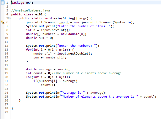161x119 pixels.
Task: Click 'count++;' on line 22
Action: [x=48, y=85]
